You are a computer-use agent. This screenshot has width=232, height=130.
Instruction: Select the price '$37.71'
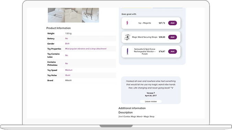pos(162,23)
